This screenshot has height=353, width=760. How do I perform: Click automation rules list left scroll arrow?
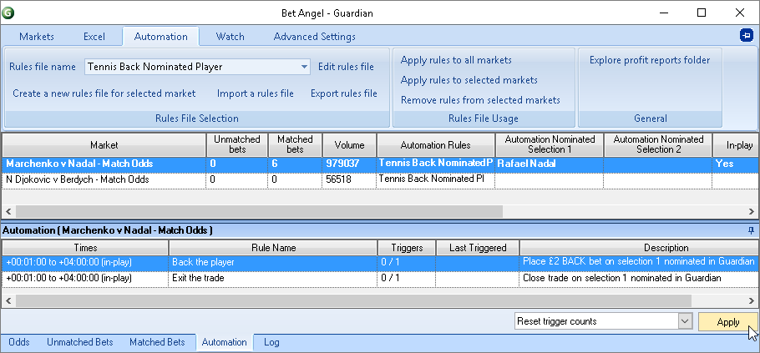[8, 300]
